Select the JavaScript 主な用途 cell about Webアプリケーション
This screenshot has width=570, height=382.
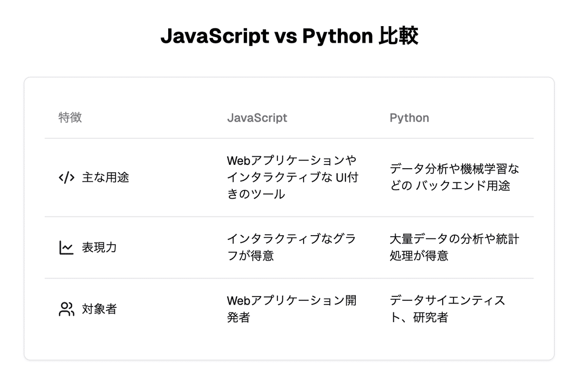coord(292,177)
